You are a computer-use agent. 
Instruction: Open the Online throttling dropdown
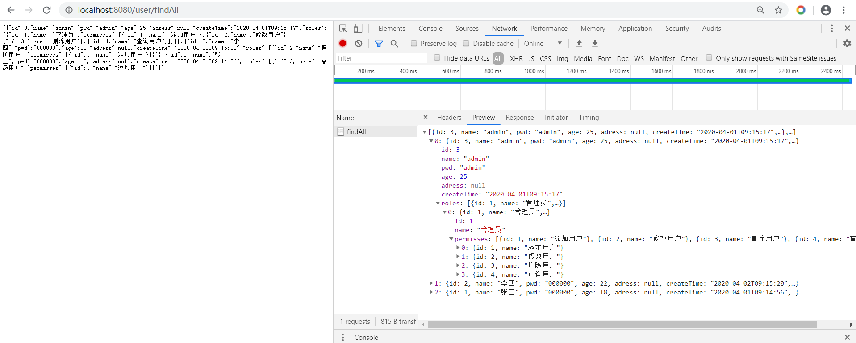click(543, 43)
